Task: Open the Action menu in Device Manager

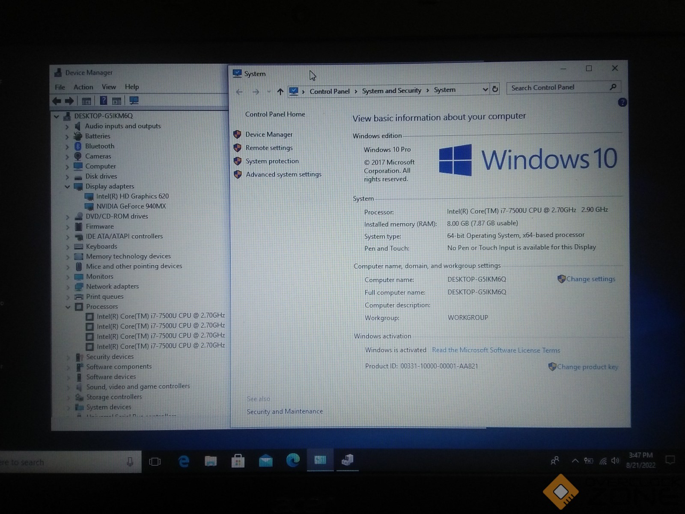Action: click(83, 87)
